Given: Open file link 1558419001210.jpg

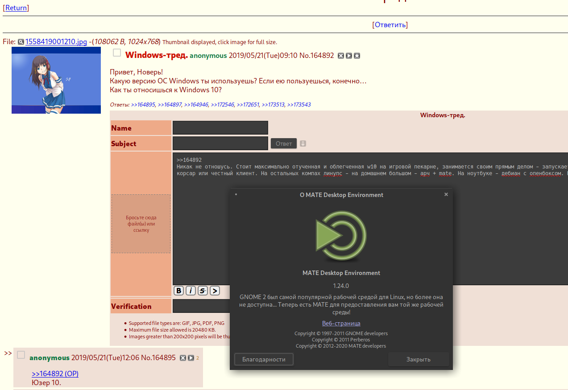Looking at the screenshot, I should click(x=56, y=42).
